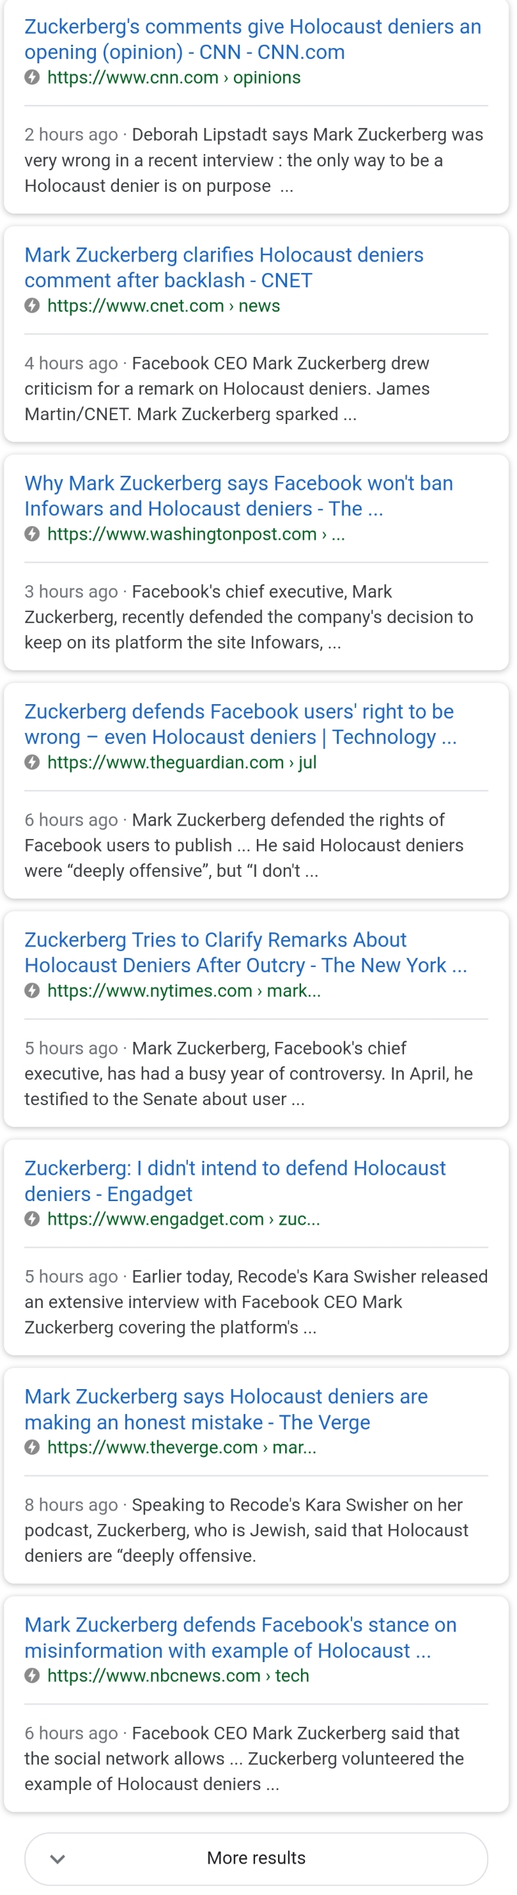The image size is (517, 1895).
Task: Click the AMP icon beside cnet.com URL
Action: [31, 305]
